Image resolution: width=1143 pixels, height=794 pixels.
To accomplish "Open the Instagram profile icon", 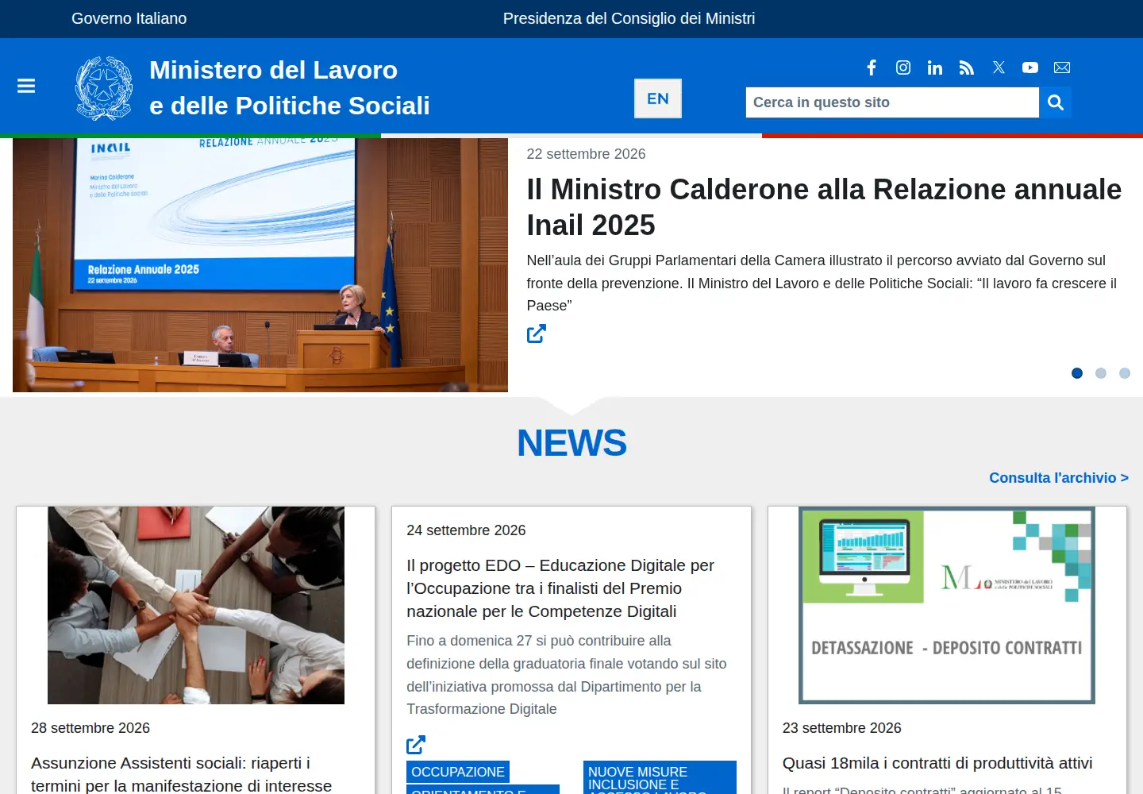I will tap(903, 67).
